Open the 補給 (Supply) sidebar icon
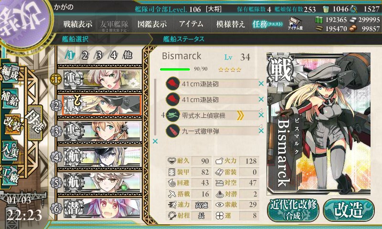Viewport: 382px width, 229px height. 10,98
